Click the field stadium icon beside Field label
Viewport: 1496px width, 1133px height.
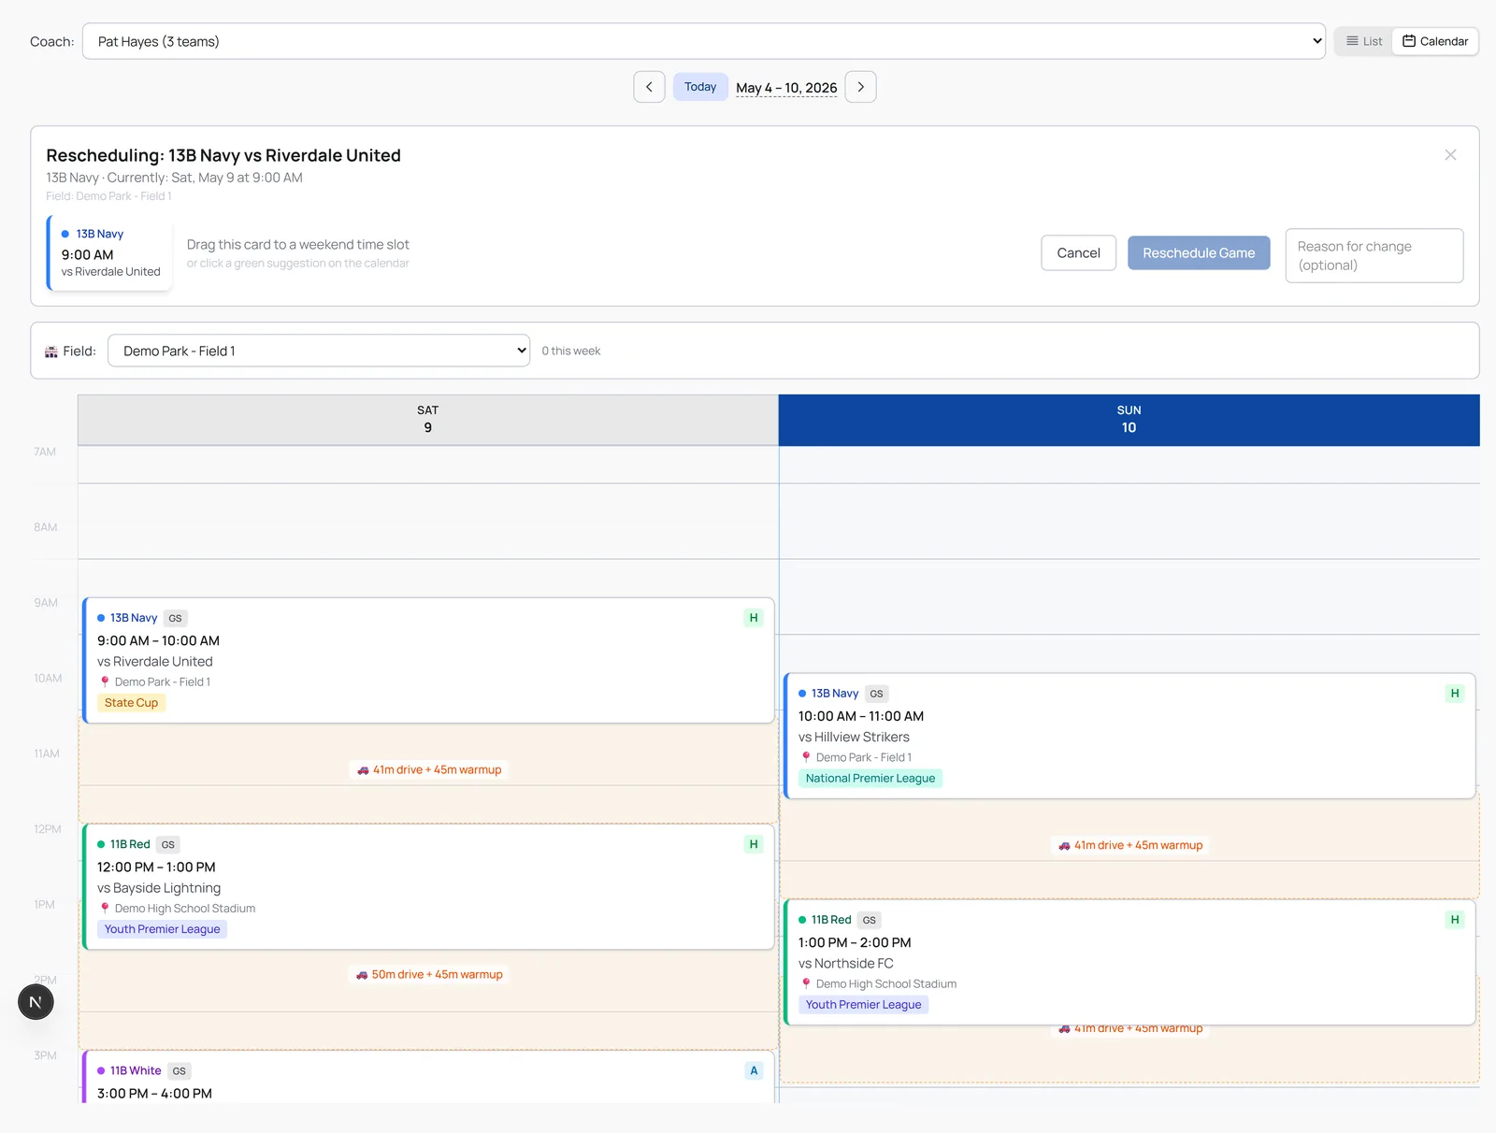(x=51, y=351)
